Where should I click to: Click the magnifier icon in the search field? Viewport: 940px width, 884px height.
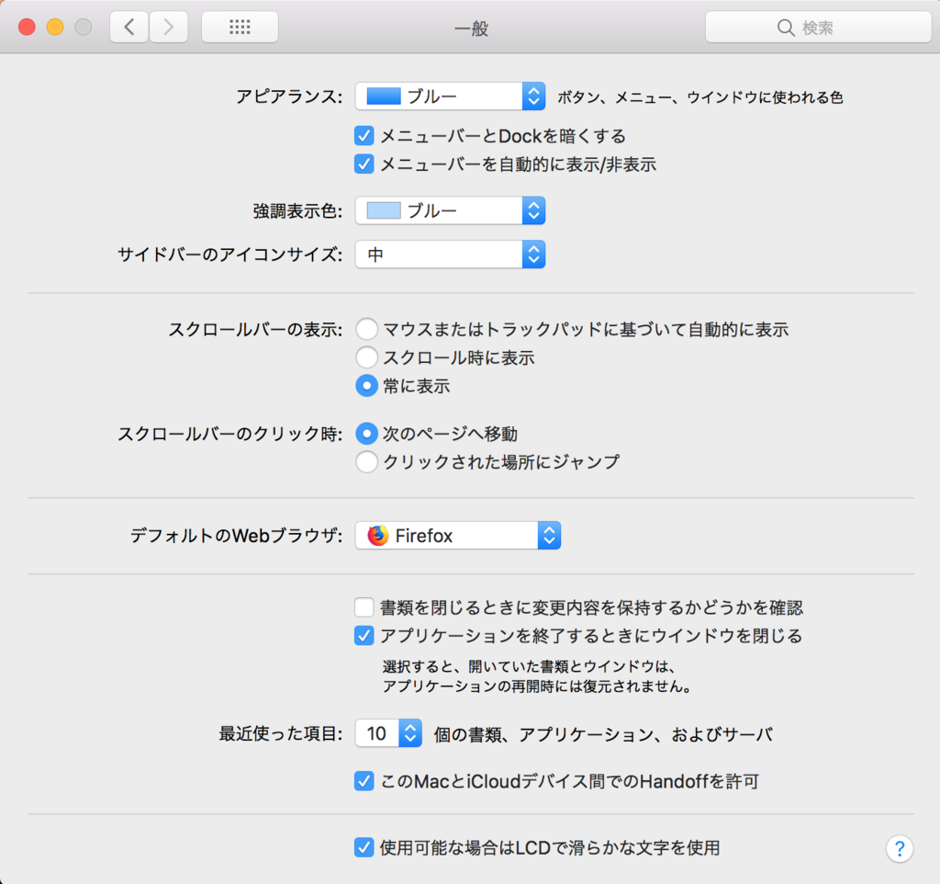coord(786,28)
